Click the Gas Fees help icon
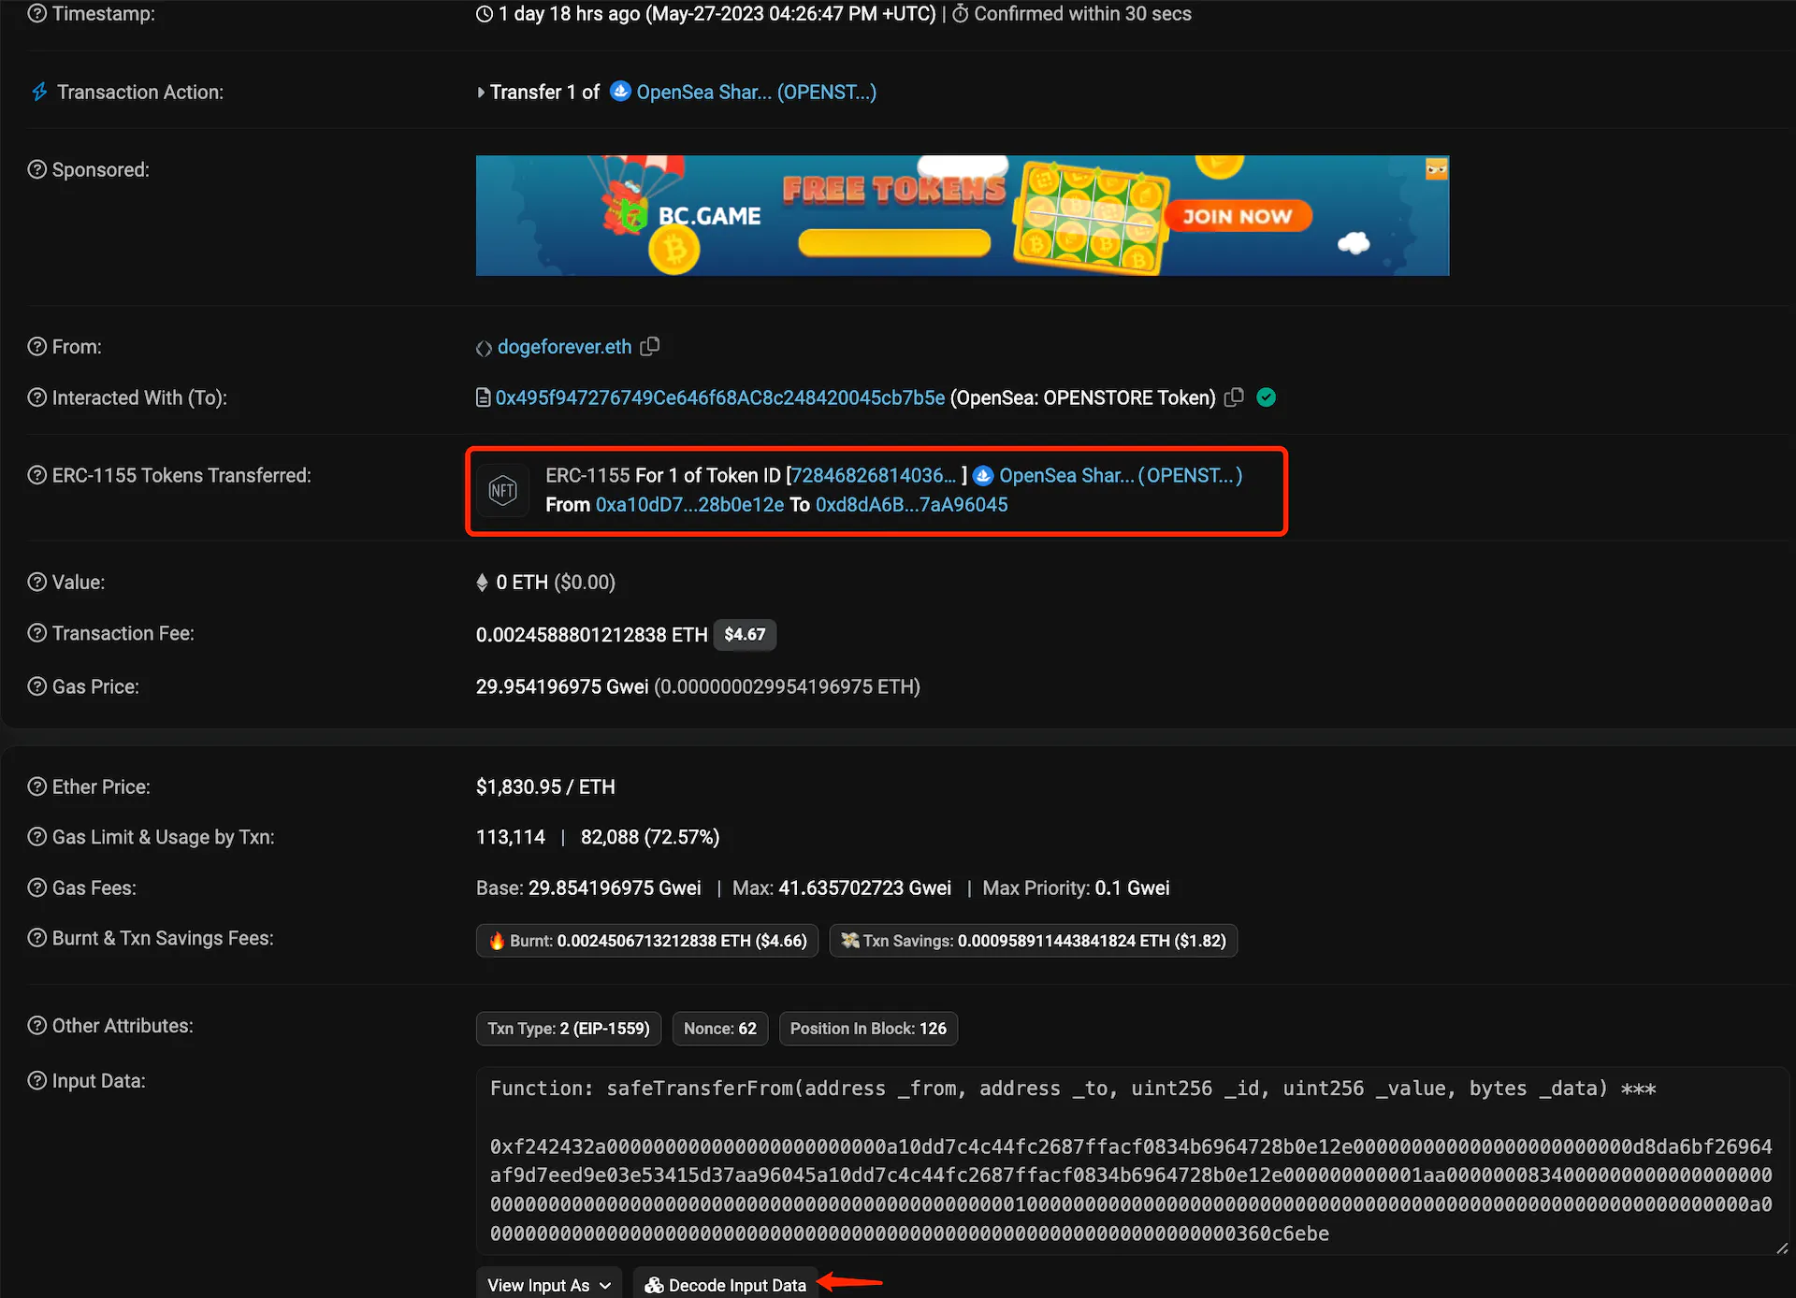This screenshot has height=1298, width=1796. click(x=36, y=887)
